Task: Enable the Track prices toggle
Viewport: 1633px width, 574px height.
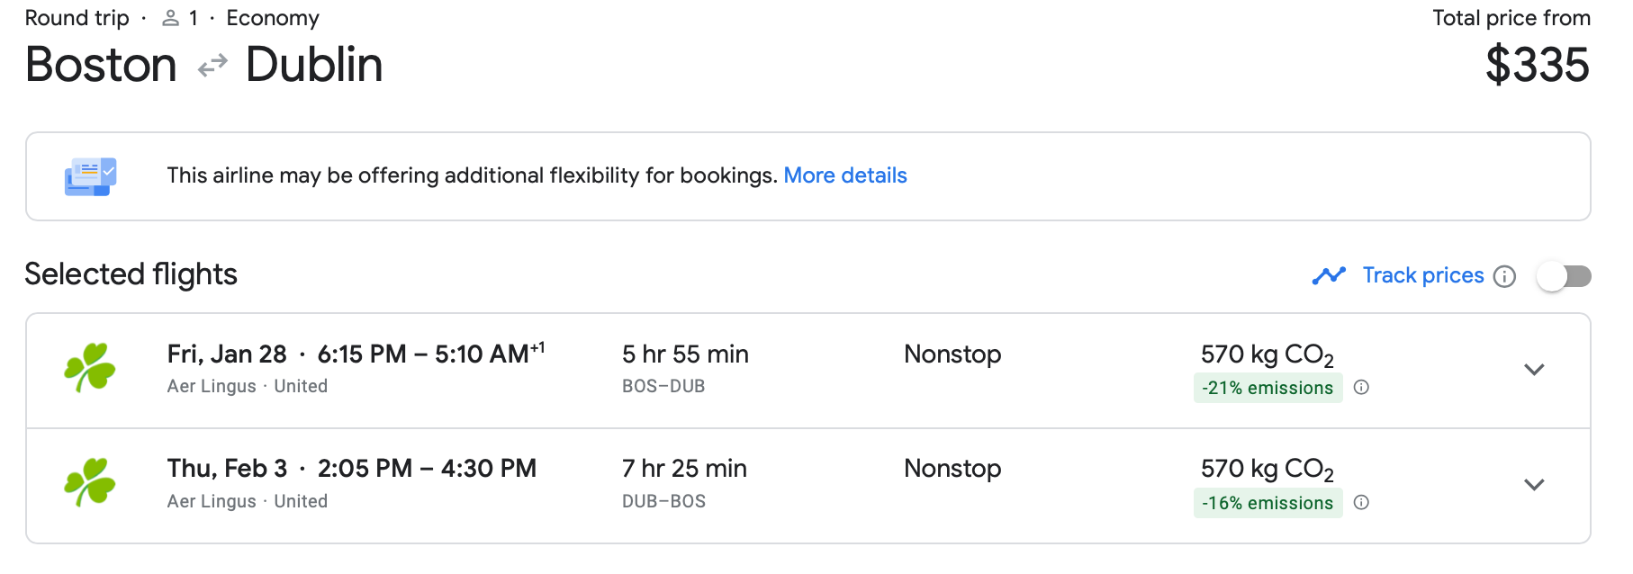Action: point(1565,276)
